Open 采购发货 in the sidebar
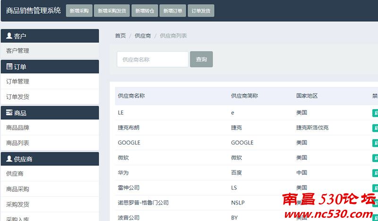Image resolution: width=378 pixels, height=221 pixels. click(x=18, y=204)
